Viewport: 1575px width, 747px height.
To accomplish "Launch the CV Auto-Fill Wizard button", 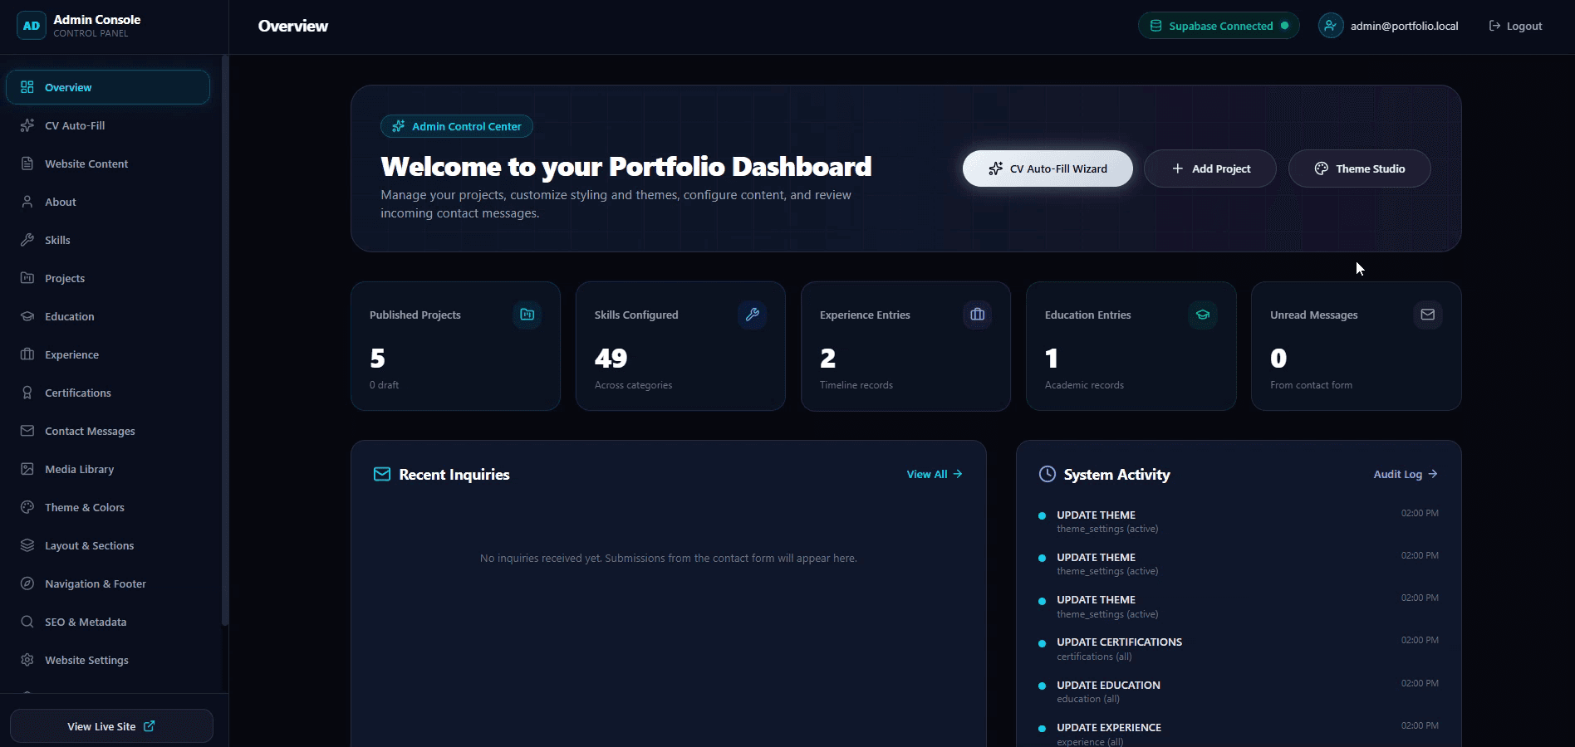I will point(1048,168).
